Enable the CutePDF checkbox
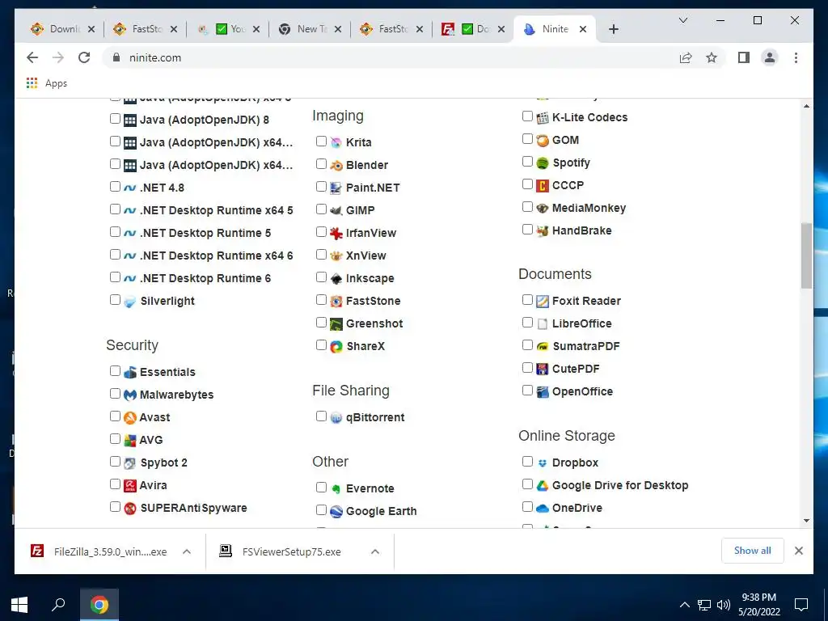Image resolution: width=828 pixels, height=621 pixels. pyautogui.click(x=527, y=368)
